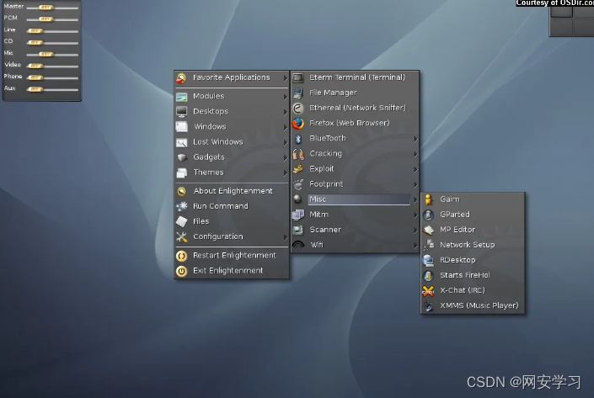This screenshot has width=594, height=398.
Task: Expand the Gadgets submenu arrow
Action: 286,157
